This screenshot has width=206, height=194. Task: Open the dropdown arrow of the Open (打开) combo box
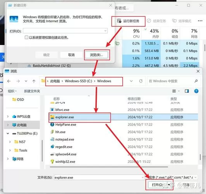click(x=105, y=31)
